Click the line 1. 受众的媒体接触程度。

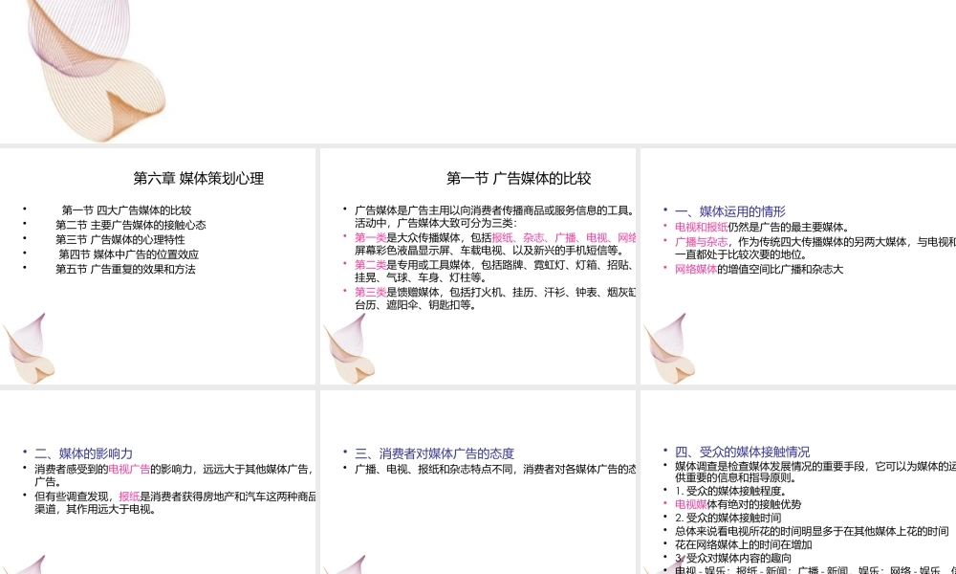point(731,491)
